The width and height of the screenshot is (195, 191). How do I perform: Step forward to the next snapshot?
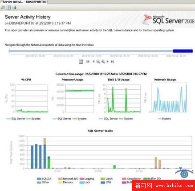(108, 61)
